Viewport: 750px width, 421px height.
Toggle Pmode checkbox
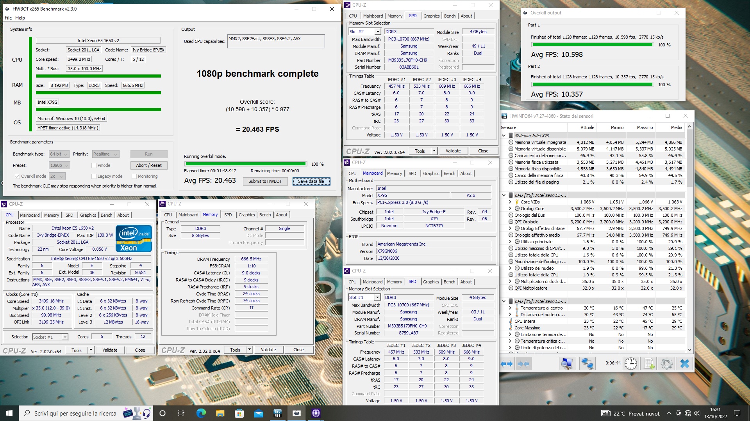pyautogui.click(x=94, y=165)
